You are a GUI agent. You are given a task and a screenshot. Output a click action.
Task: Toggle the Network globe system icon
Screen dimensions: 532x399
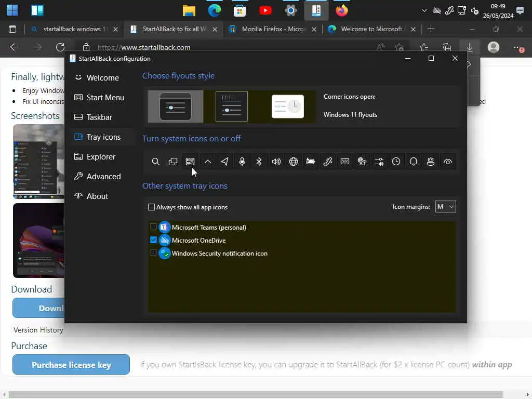[x=294, y=162]
